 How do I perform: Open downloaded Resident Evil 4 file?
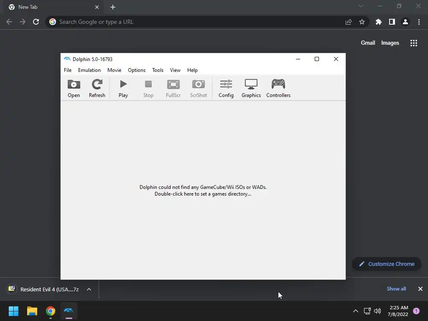click(x=43, y=289)
